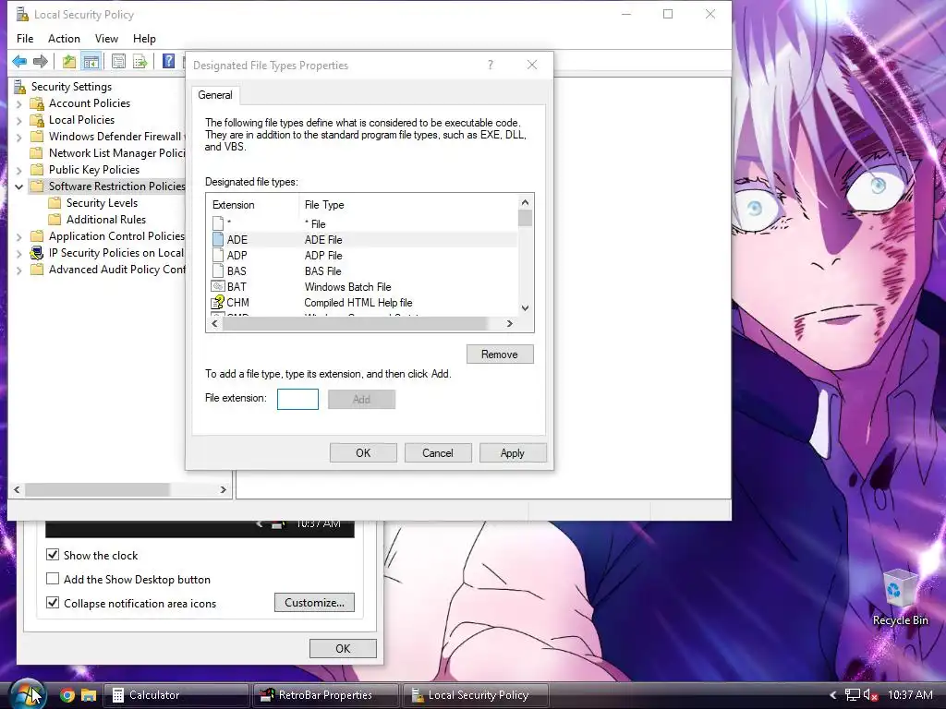
Task: Expand the Local Policies tree node
Action: click(18, 121)
